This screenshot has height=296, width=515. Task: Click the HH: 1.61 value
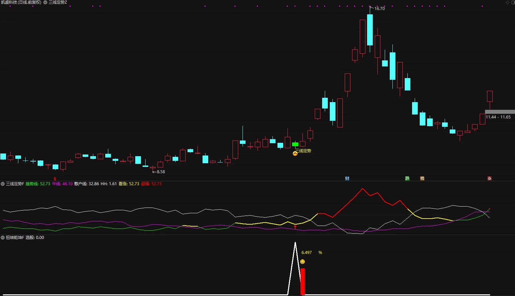pyautogui.click(x=109, y=184)
